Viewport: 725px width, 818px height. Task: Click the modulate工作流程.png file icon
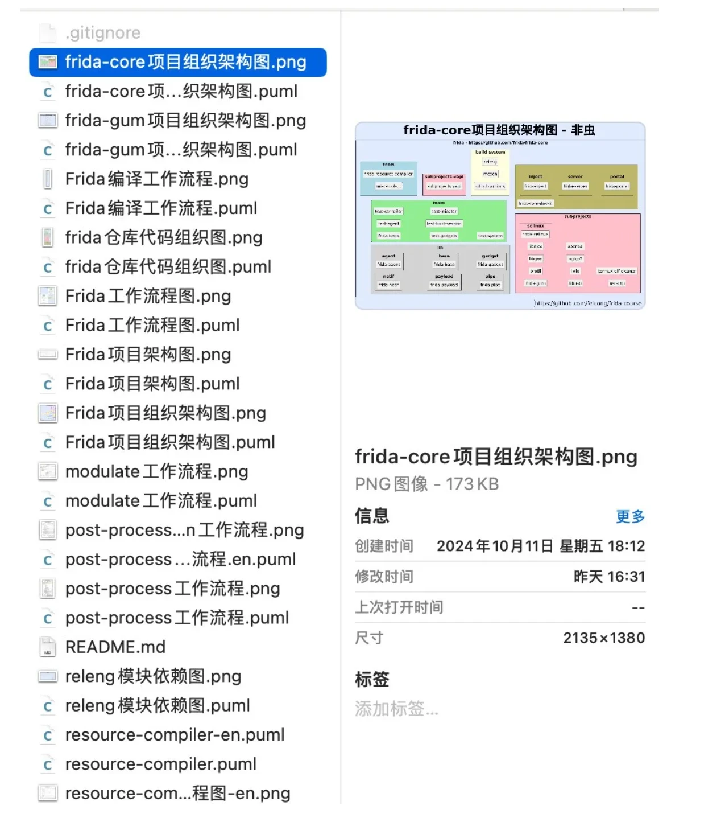tap(48, 471)
